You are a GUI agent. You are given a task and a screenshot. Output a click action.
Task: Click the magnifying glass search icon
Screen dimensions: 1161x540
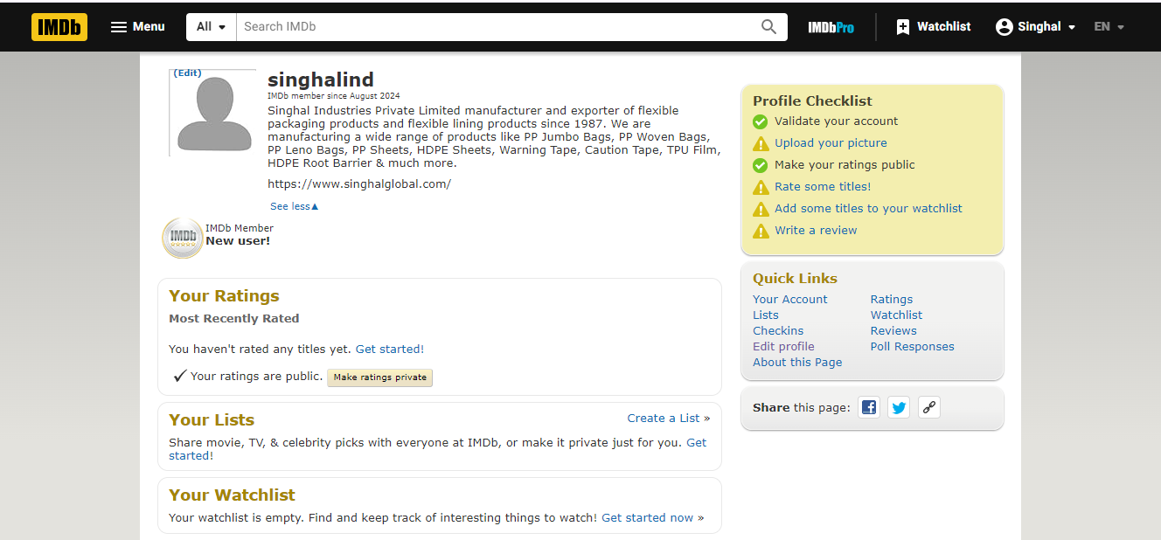coord(768,27)
